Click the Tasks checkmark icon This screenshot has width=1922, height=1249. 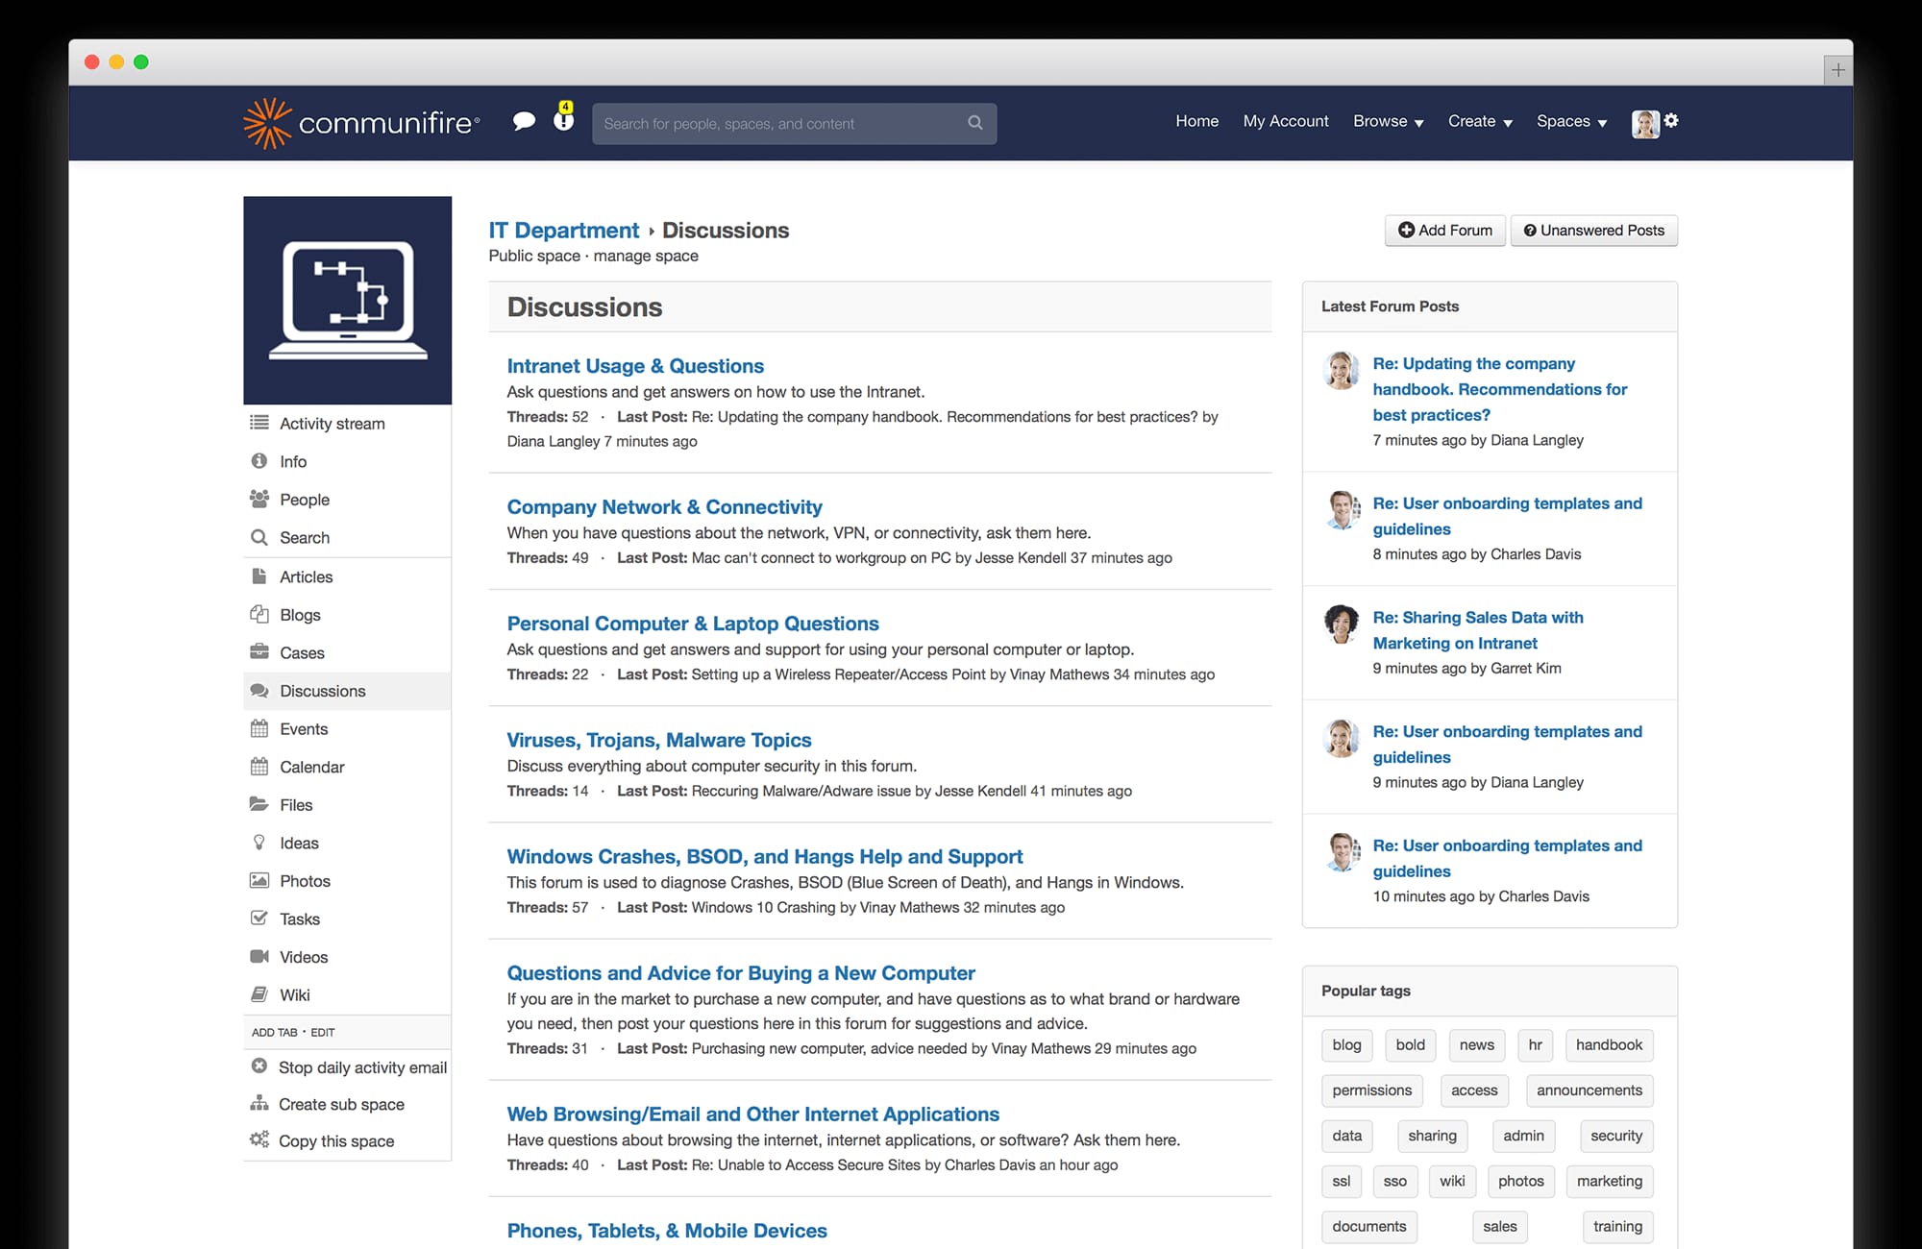259,918
